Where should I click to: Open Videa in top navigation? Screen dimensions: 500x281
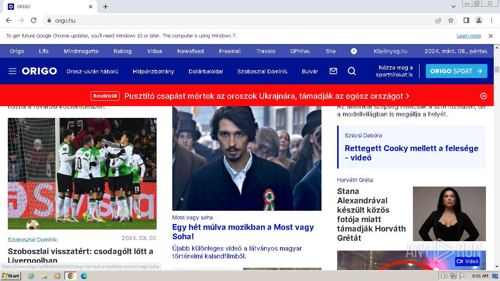click(155, 51)
